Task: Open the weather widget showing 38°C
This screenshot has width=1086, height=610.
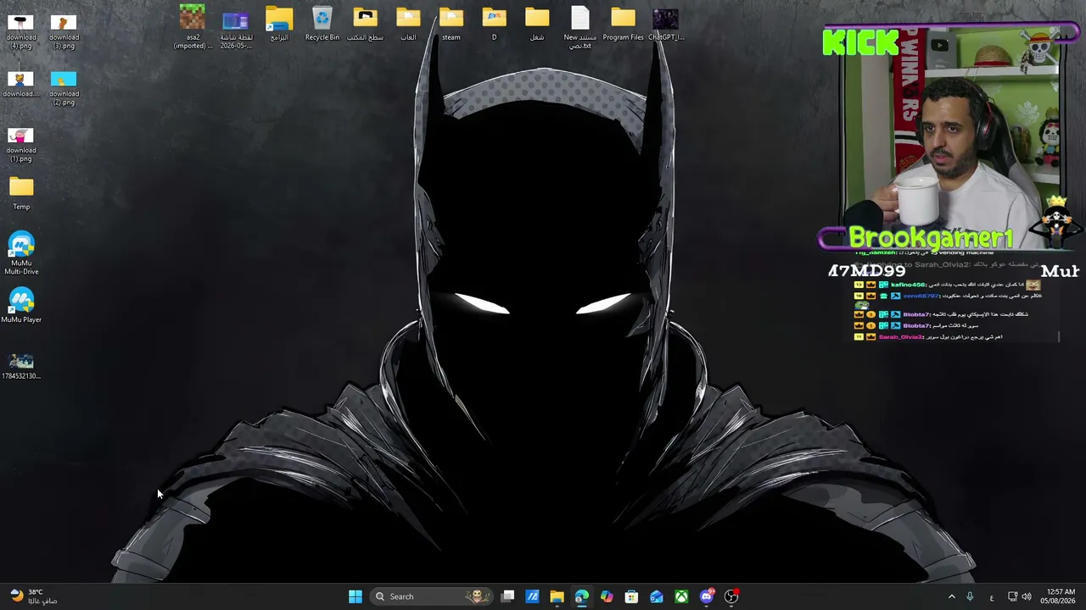Action: coord(32,596)
